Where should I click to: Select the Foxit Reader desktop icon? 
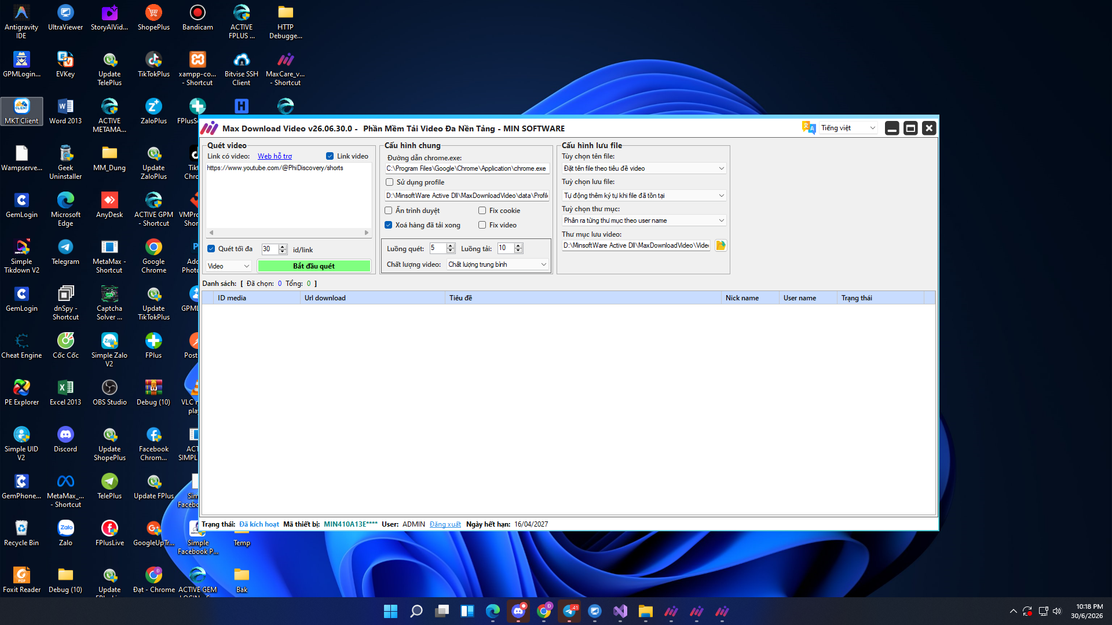coord(21,580)
